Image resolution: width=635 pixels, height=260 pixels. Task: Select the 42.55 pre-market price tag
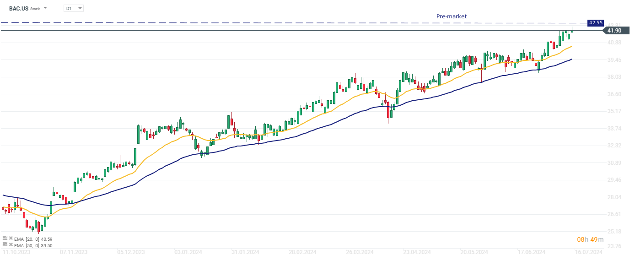pos(596,22)
